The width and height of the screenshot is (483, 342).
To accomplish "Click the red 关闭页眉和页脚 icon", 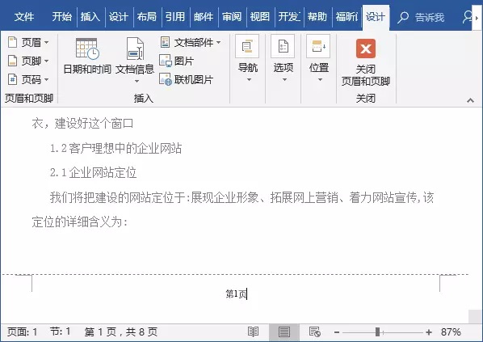I will click(366, 49).
